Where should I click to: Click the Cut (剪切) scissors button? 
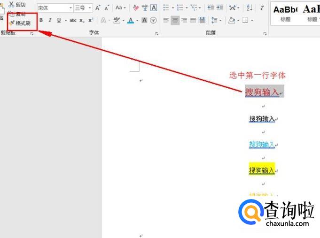(17, 5)
